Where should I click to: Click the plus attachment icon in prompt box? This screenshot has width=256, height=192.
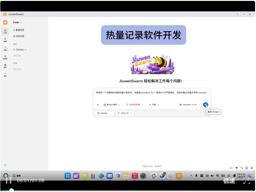tap(98, 105)
